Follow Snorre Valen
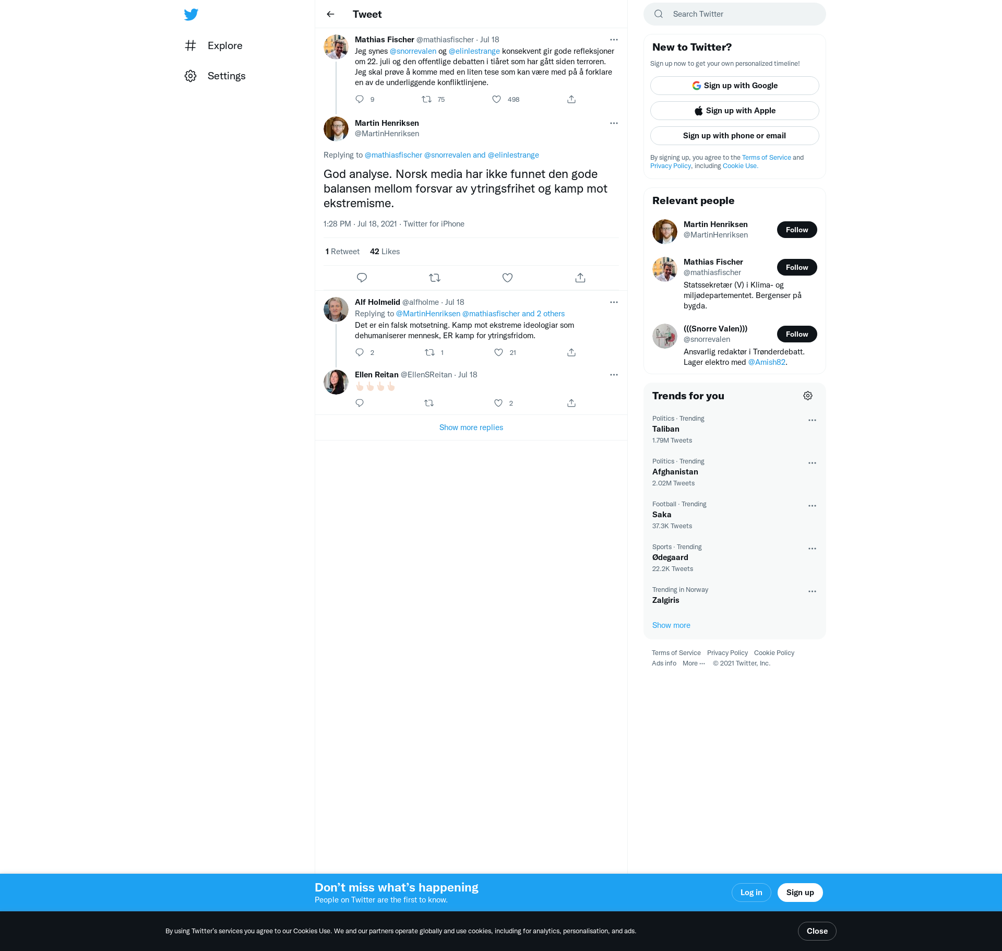The height and width of the screenshot is (951, 1002). (796, 334)
